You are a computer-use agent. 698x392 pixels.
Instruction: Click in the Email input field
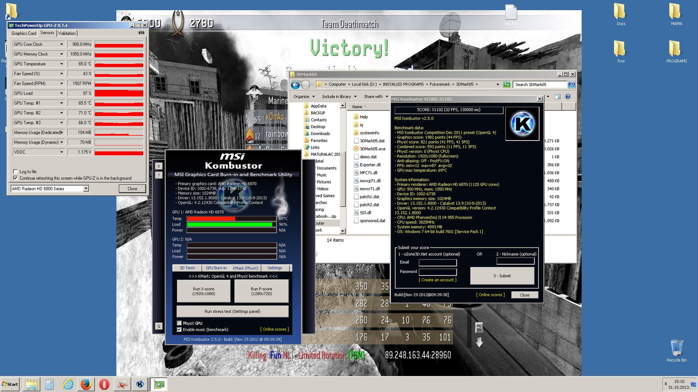438,262
